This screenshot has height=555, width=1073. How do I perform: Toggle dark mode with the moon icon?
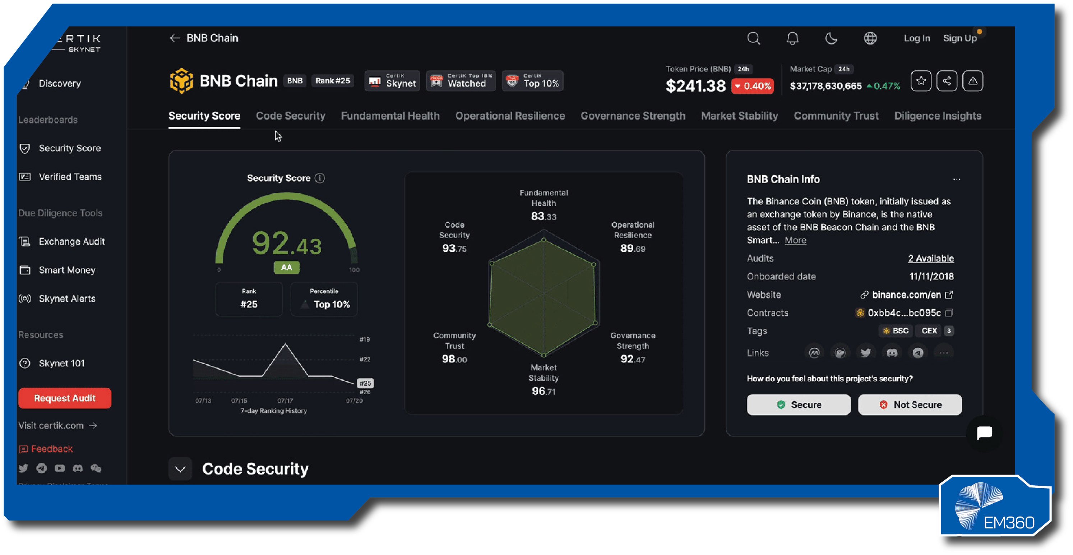(831, 38)
